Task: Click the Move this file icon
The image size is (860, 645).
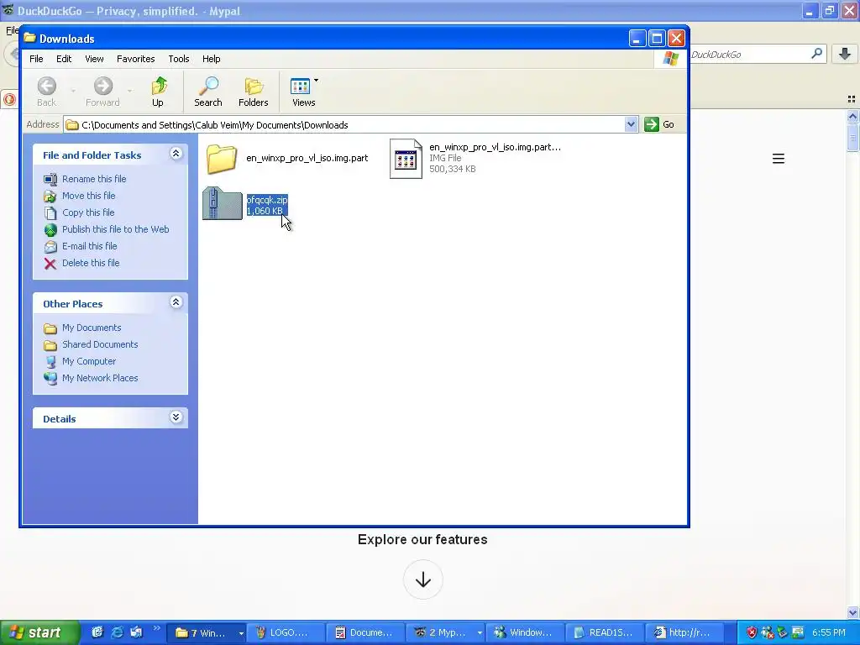Action: click(50, 197)
